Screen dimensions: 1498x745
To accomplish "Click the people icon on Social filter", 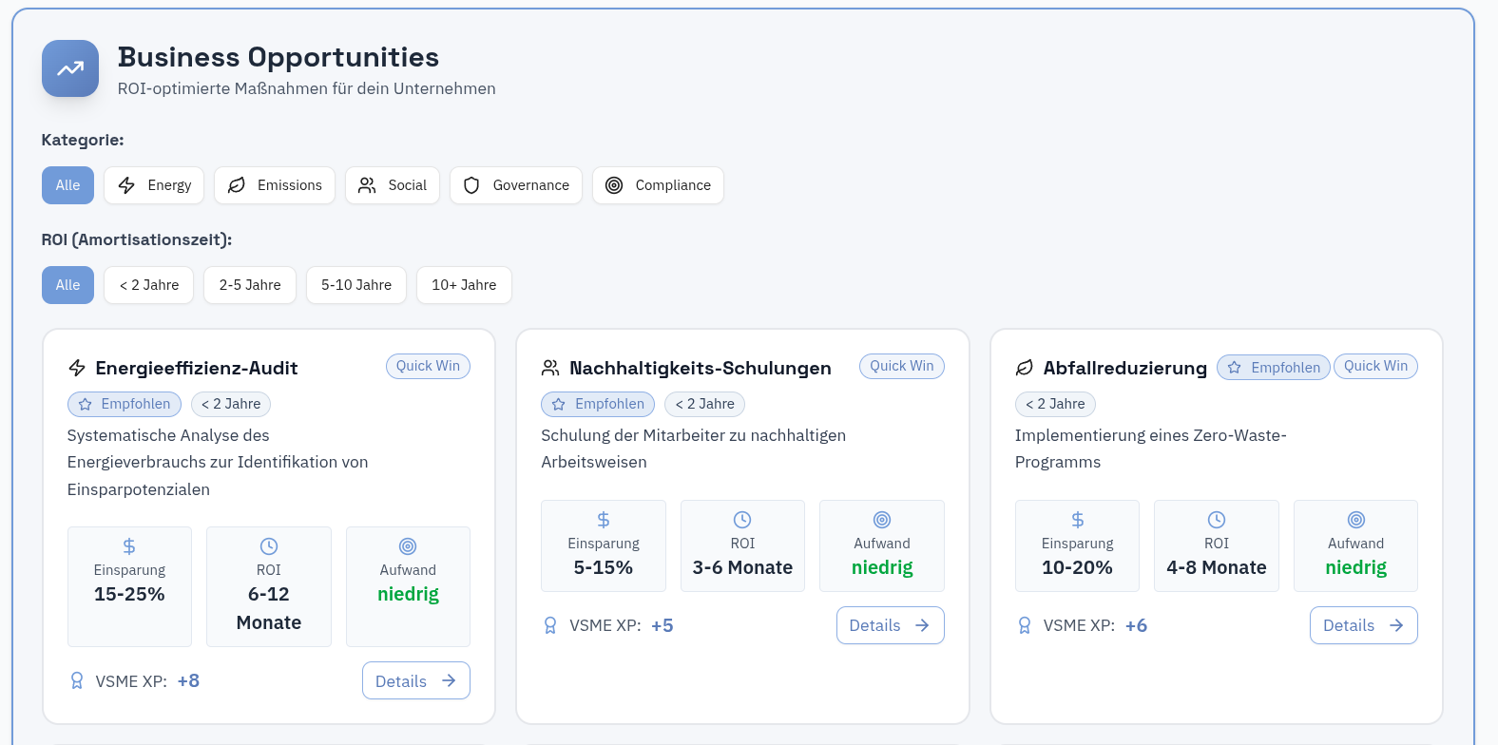I will coord(367,185).
